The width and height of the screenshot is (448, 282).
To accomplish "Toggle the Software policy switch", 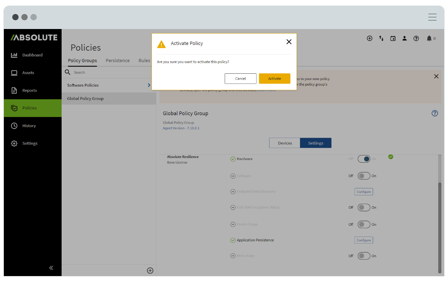I will [364, 176].
